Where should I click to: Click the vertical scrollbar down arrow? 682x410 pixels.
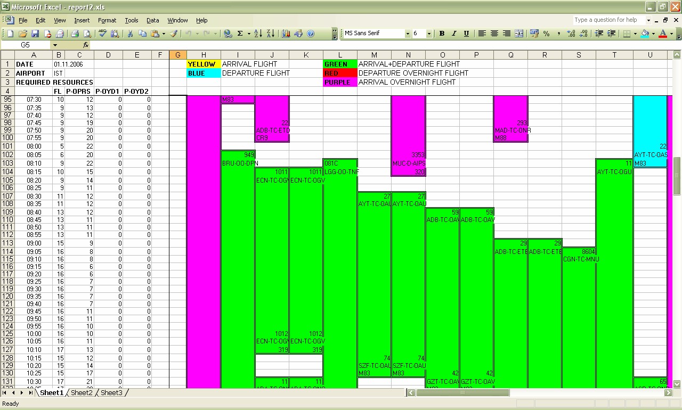pos(677,384)
